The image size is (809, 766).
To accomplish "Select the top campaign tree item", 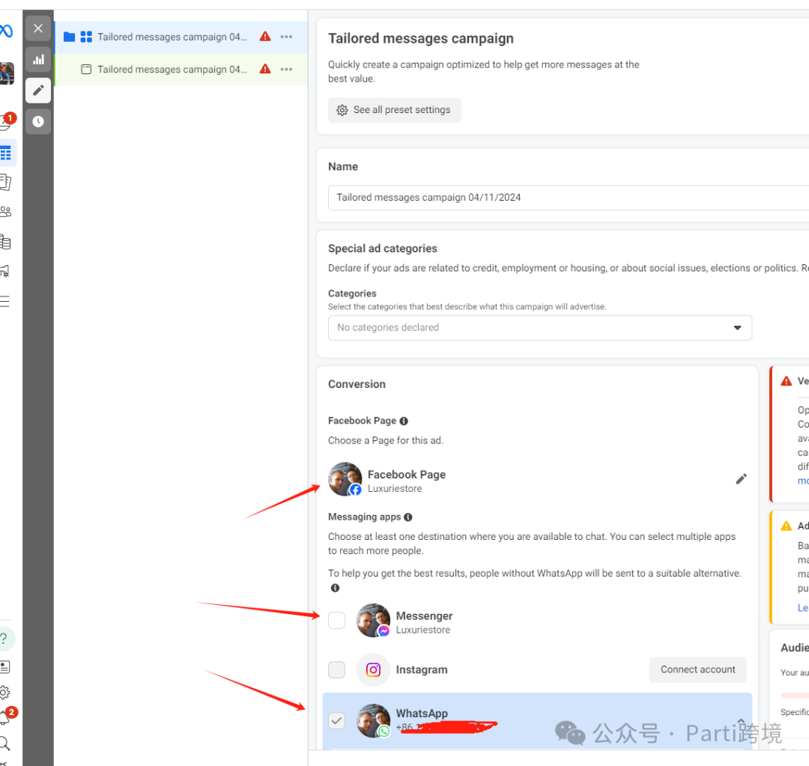I will pyautogui.click(x=172, y=37).
